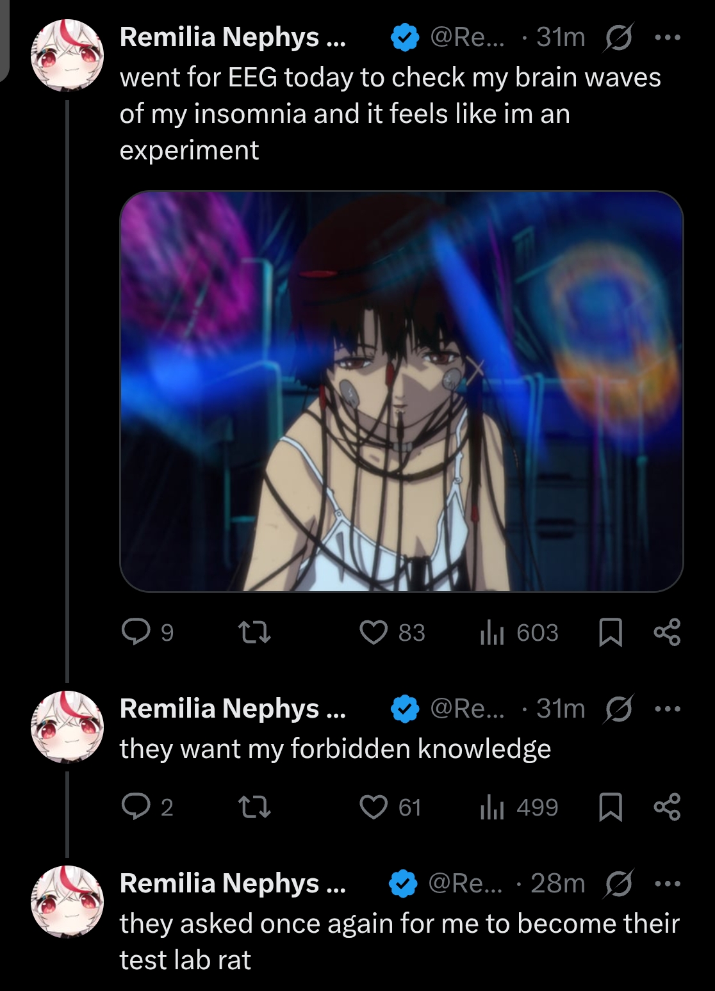The height and width of the screenshot is (991, 715).
Task: Share the EEG insomnia tweet
Action: click(667, 632)
